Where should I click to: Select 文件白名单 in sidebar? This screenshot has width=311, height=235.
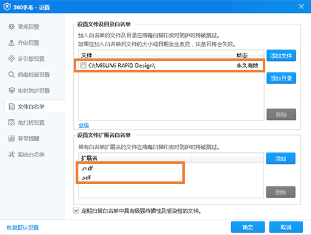pyautogui.click(x=35, y=107)
